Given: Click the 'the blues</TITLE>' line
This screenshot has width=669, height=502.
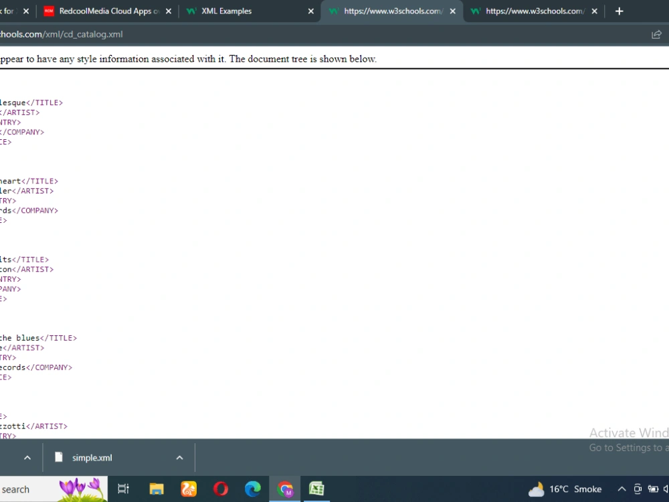Looking at the screenshot, I should pos(38,338).
